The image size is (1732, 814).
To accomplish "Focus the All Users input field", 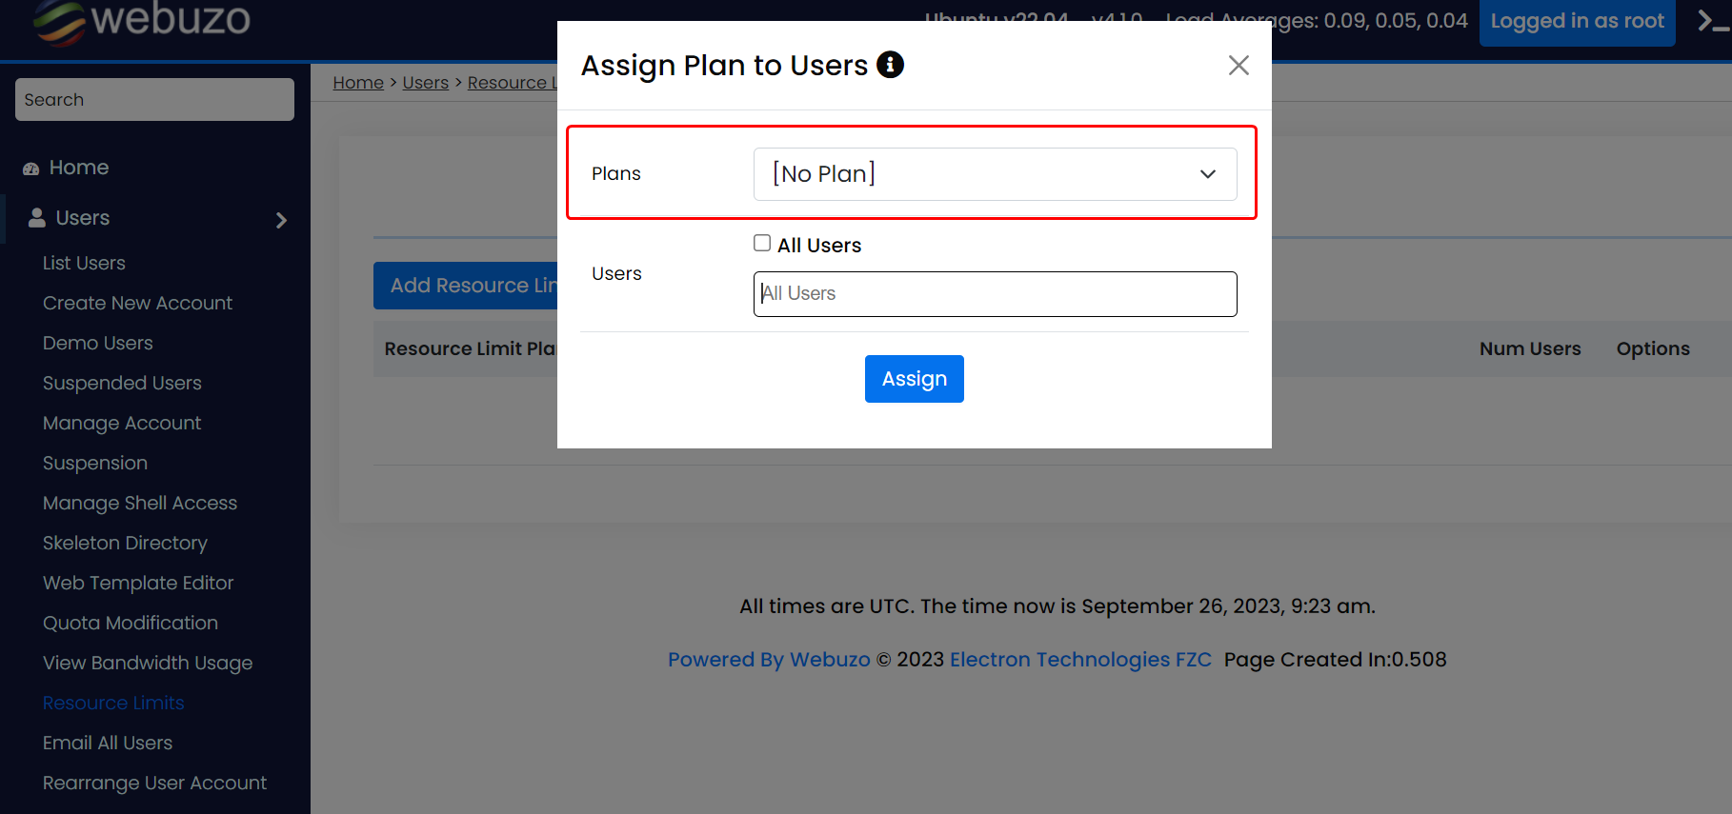I will (x=995, y=294).
